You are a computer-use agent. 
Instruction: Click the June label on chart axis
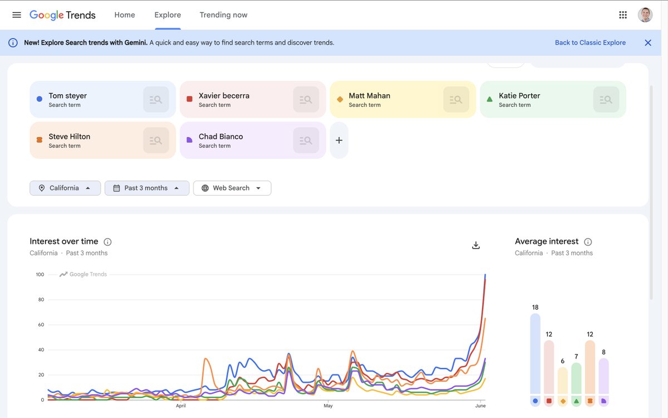click(481, 406)
